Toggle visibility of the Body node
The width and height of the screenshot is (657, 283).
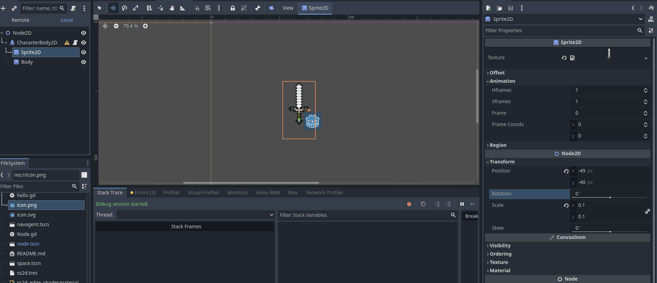pos(84,62)
